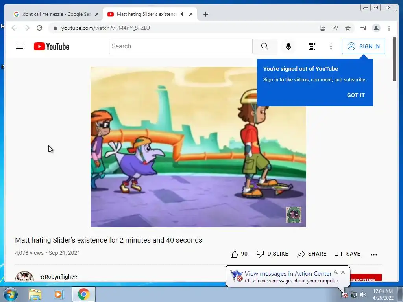The height and width of the screenshot is (302, 403).
Task: Open the SHARE dialog
Action: point(312,254)
